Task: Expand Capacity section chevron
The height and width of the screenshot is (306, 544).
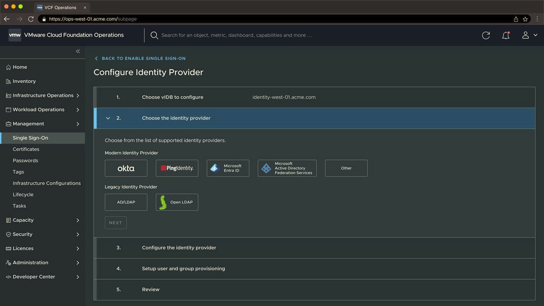Action: [78, 220]
